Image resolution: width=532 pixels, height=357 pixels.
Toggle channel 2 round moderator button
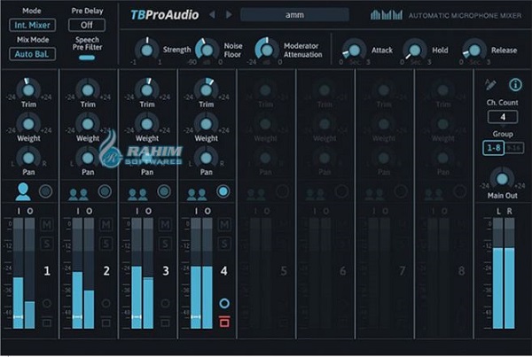105,191
